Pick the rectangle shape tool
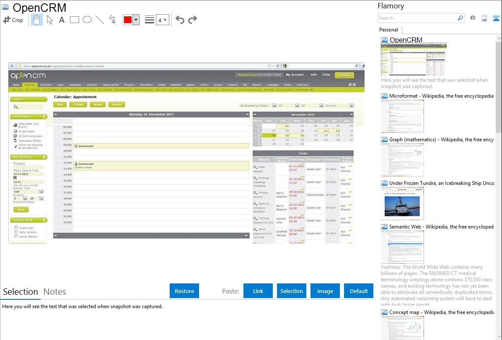The width and height of the screenshot is (502, 340). point(74,20)
